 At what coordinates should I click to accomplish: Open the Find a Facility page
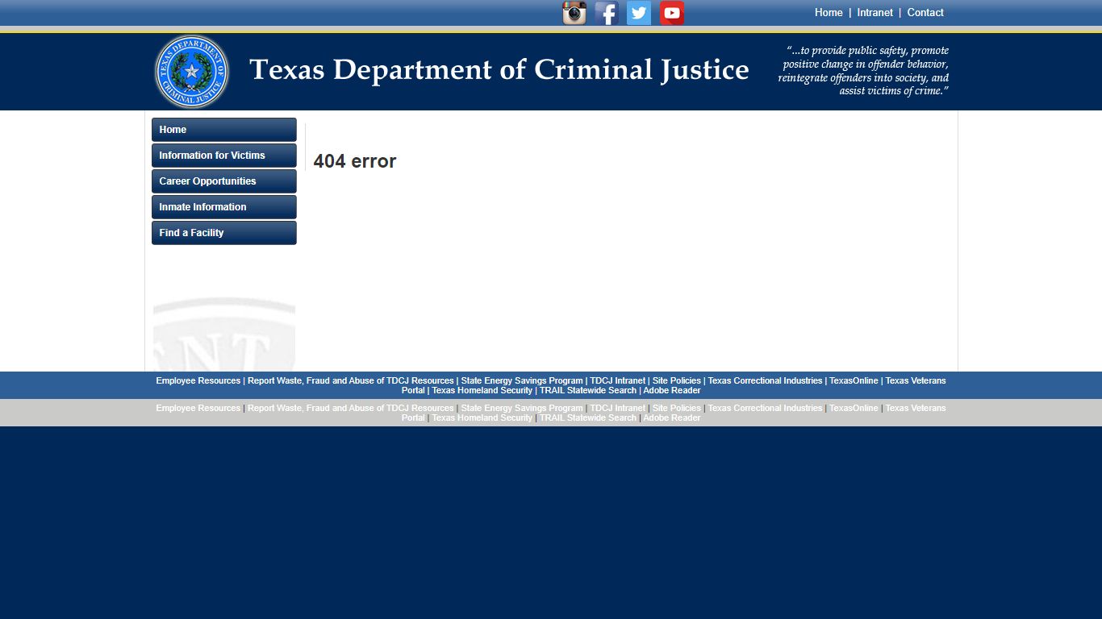(223, 233)
